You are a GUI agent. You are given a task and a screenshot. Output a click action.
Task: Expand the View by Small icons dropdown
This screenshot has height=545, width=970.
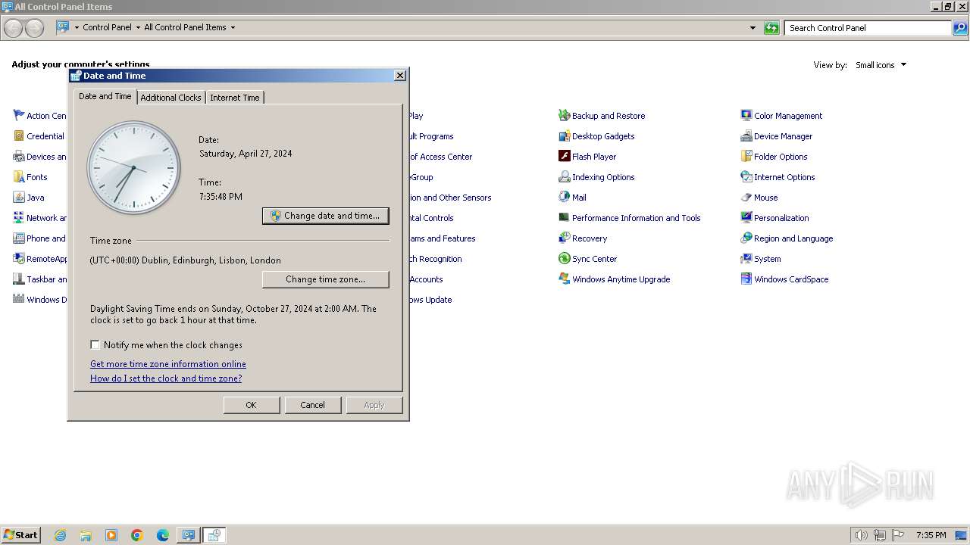coord(881,65)
